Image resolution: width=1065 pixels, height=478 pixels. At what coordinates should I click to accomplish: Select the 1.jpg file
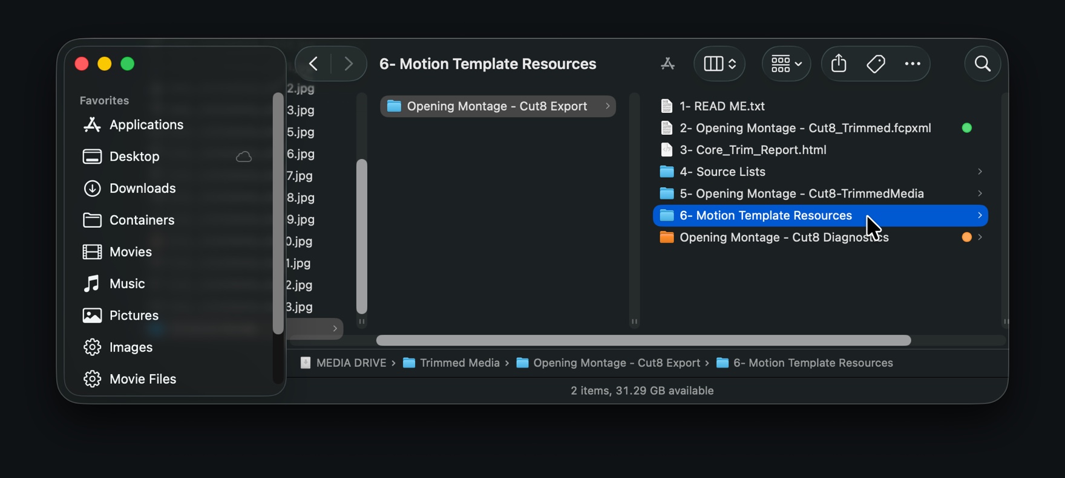(299, 263)
